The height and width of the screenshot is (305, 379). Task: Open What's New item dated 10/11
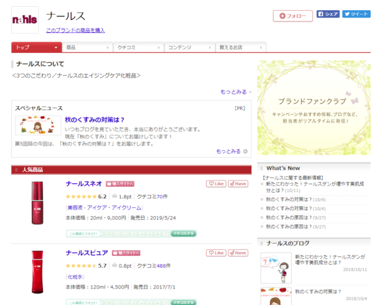(x=314, y=187)
